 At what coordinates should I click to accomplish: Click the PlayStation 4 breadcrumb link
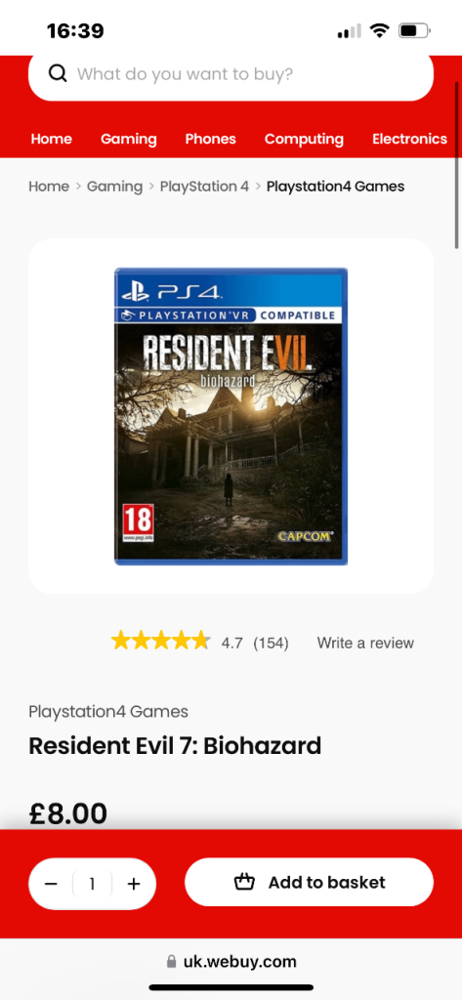[x=204, y=187]
